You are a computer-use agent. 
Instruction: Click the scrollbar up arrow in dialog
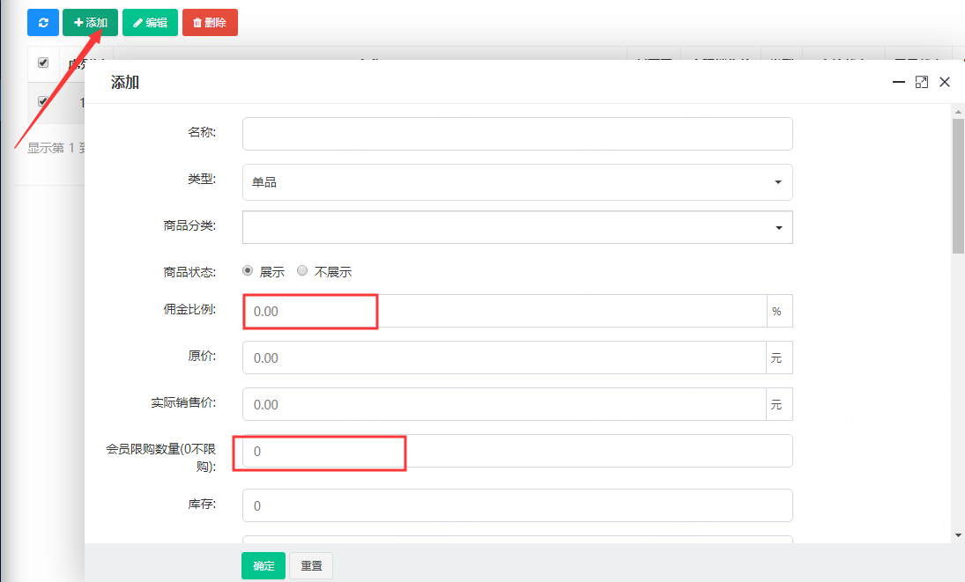(x=958, y=112)
